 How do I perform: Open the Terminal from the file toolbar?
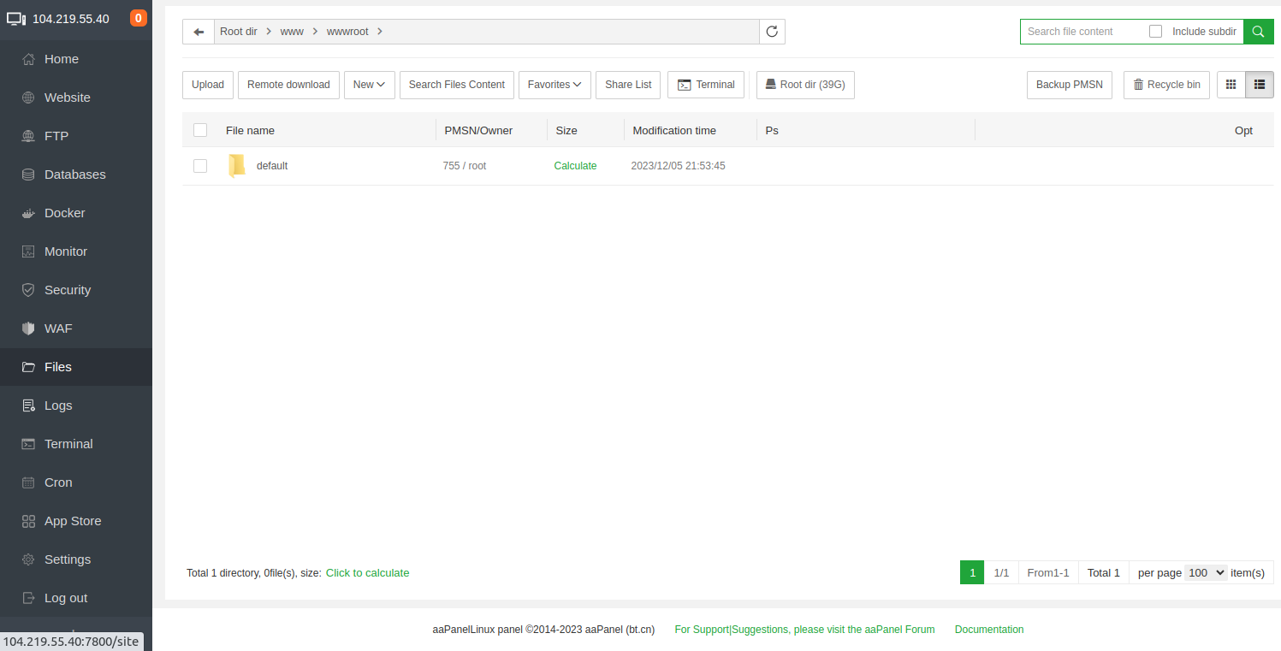(706, 85)
